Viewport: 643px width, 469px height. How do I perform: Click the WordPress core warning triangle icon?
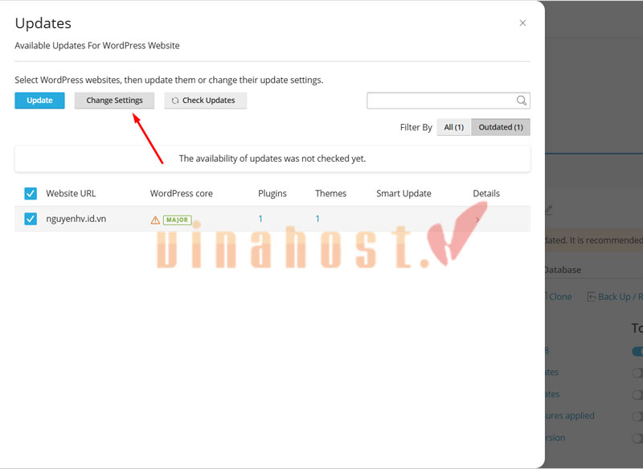(155, 220)
